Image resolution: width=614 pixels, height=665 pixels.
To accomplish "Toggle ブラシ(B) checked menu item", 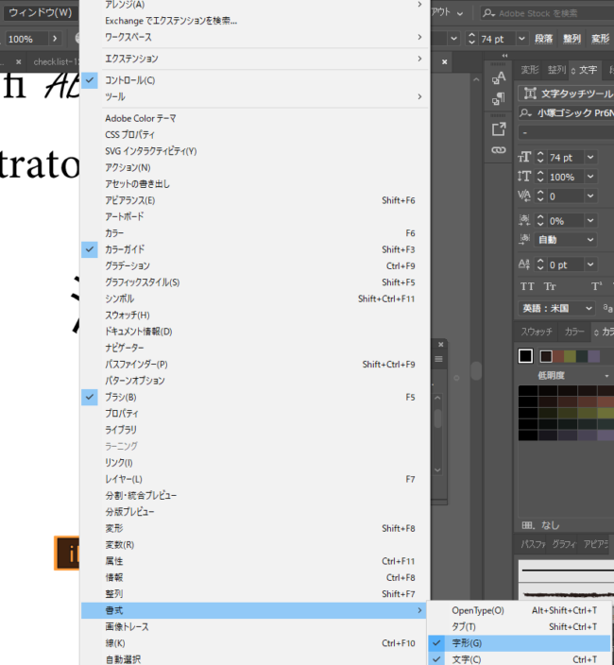I will (x=255, y=397).
